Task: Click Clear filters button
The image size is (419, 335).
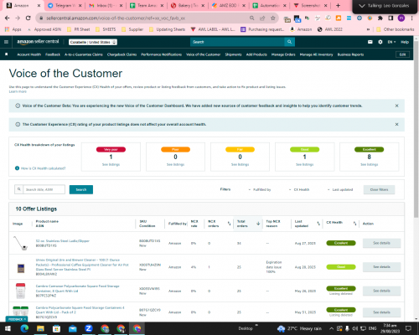Action: pos(379,189)
